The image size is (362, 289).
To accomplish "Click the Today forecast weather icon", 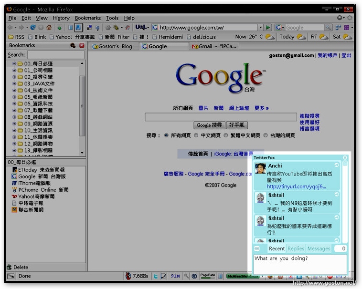I will click(301, 37).
